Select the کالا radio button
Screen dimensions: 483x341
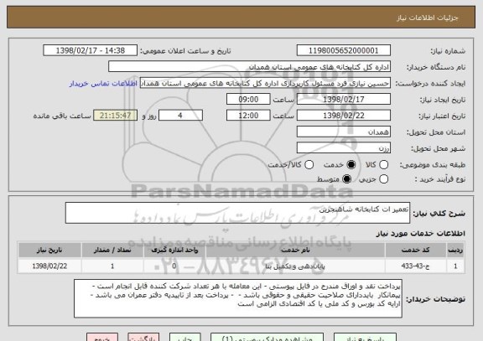pos(383,165)
